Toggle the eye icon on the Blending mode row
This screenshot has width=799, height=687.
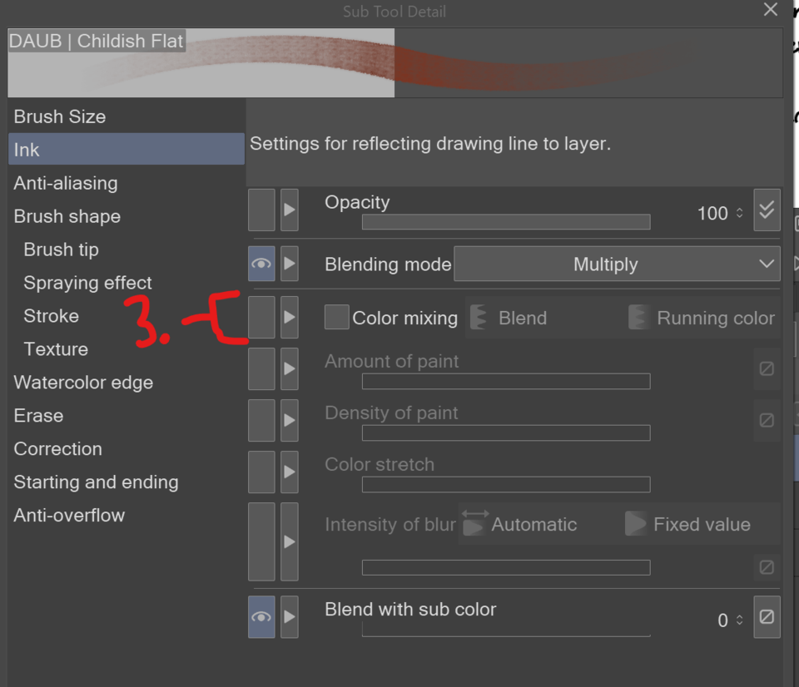click(261, 264)
